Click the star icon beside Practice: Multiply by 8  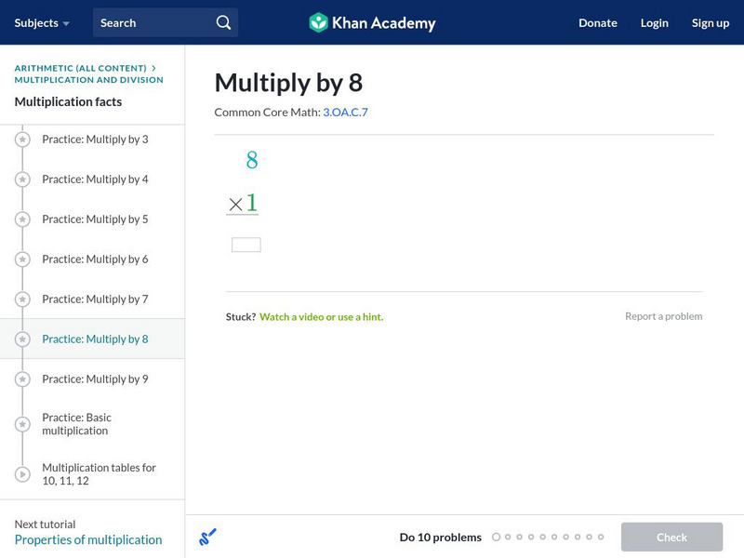click(20, 339)
